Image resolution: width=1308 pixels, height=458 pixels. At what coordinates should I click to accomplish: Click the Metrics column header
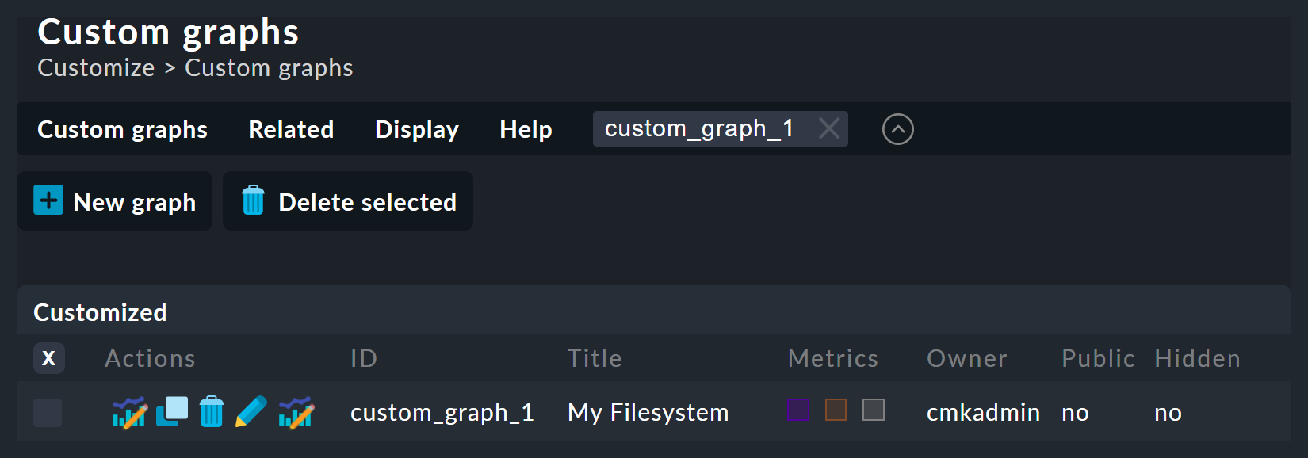pyautogui.click(x=833, y=358)
